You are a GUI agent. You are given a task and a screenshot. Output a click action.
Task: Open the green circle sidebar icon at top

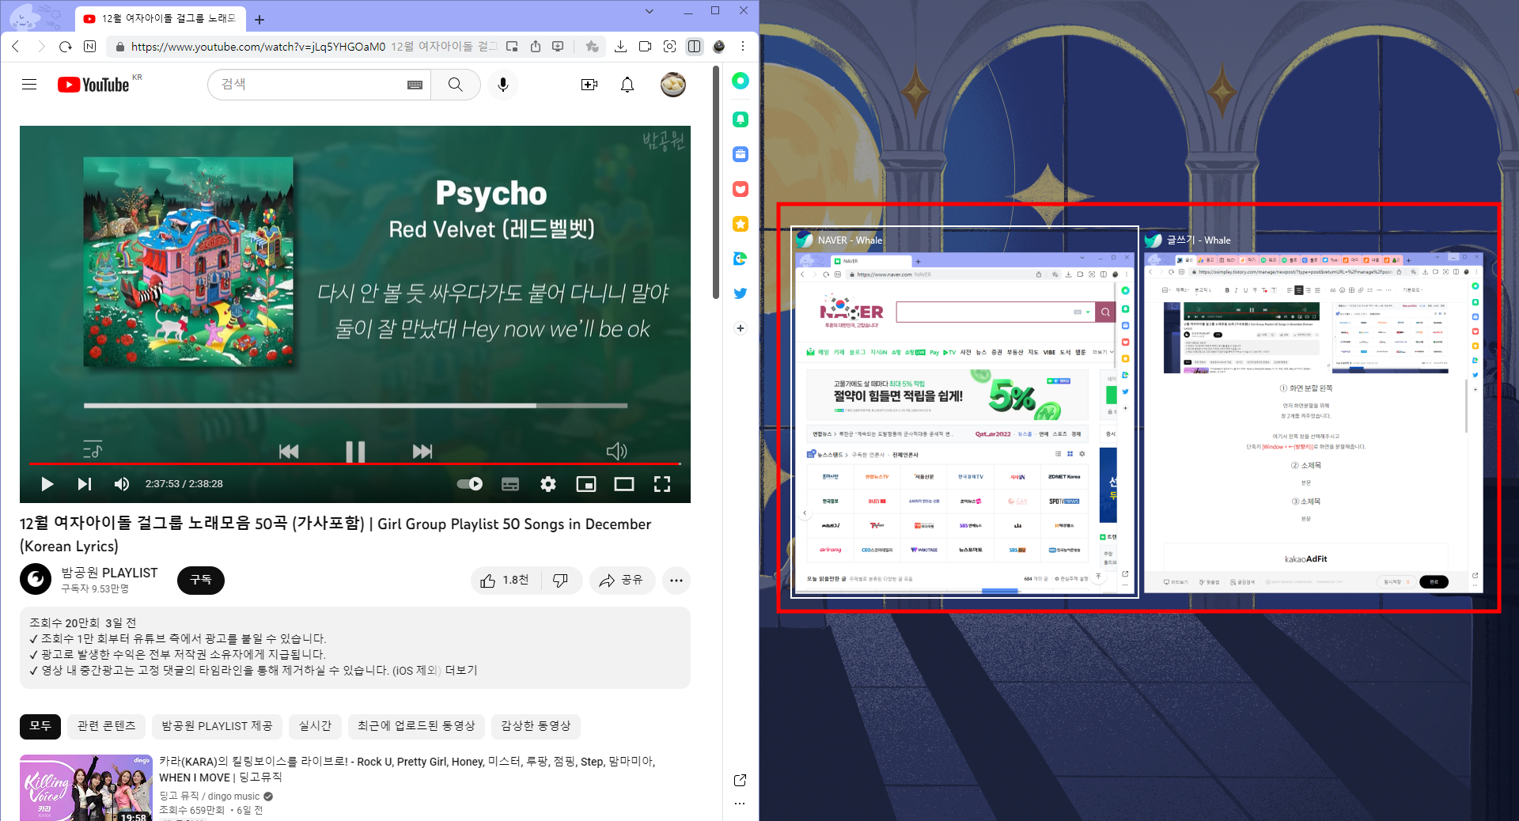[x=741, y=81]
